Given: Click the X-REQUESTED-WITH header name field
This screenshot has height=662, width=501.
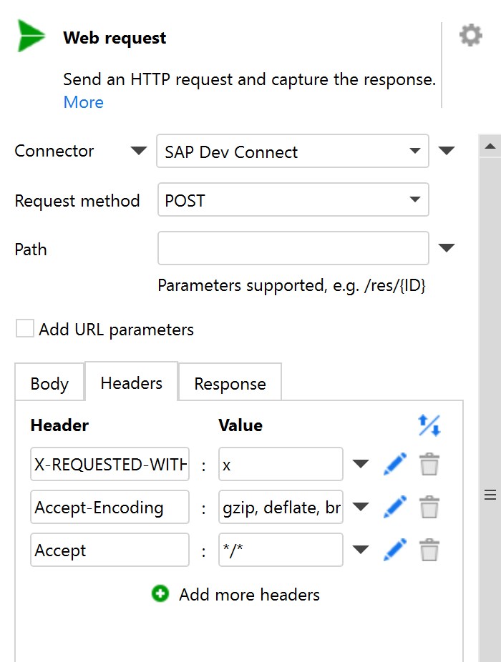Looking at the screenshot, I should pos(110,464).
